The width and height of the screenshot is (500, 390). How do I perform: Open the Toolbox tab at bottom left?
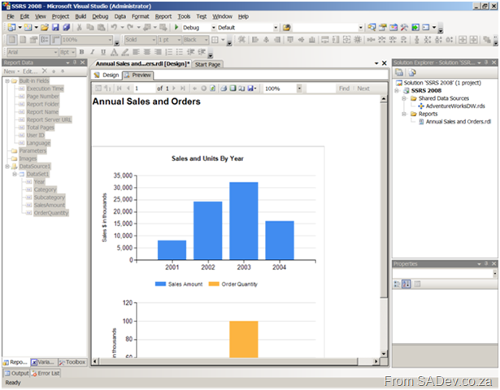72,362
